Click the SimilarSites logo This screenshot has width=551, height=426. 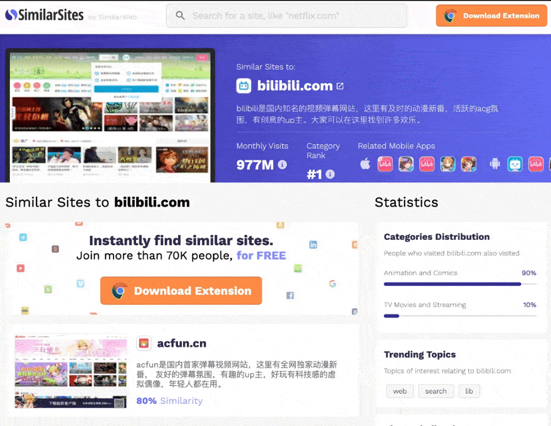(x=44, y=15)
